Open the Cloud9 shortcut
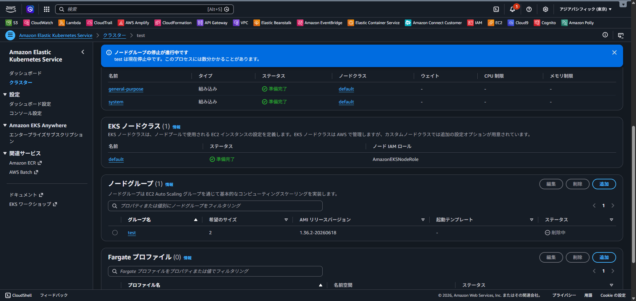636x301 pixels. [518, 23]
